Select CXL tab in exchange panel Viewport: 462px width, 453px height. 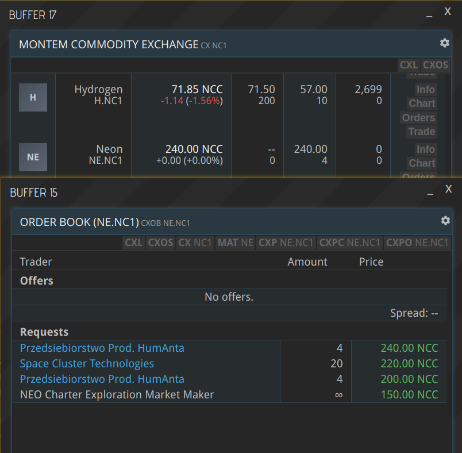(x=409, y=65)
